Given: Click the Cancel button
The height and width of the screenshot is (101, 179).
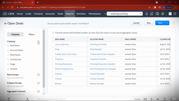Looking at the screenshot, I should [136, 23].
